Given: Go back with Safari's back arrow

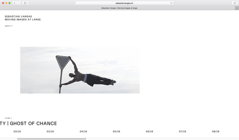Looking at the screenshot, I should coord(15,3).
